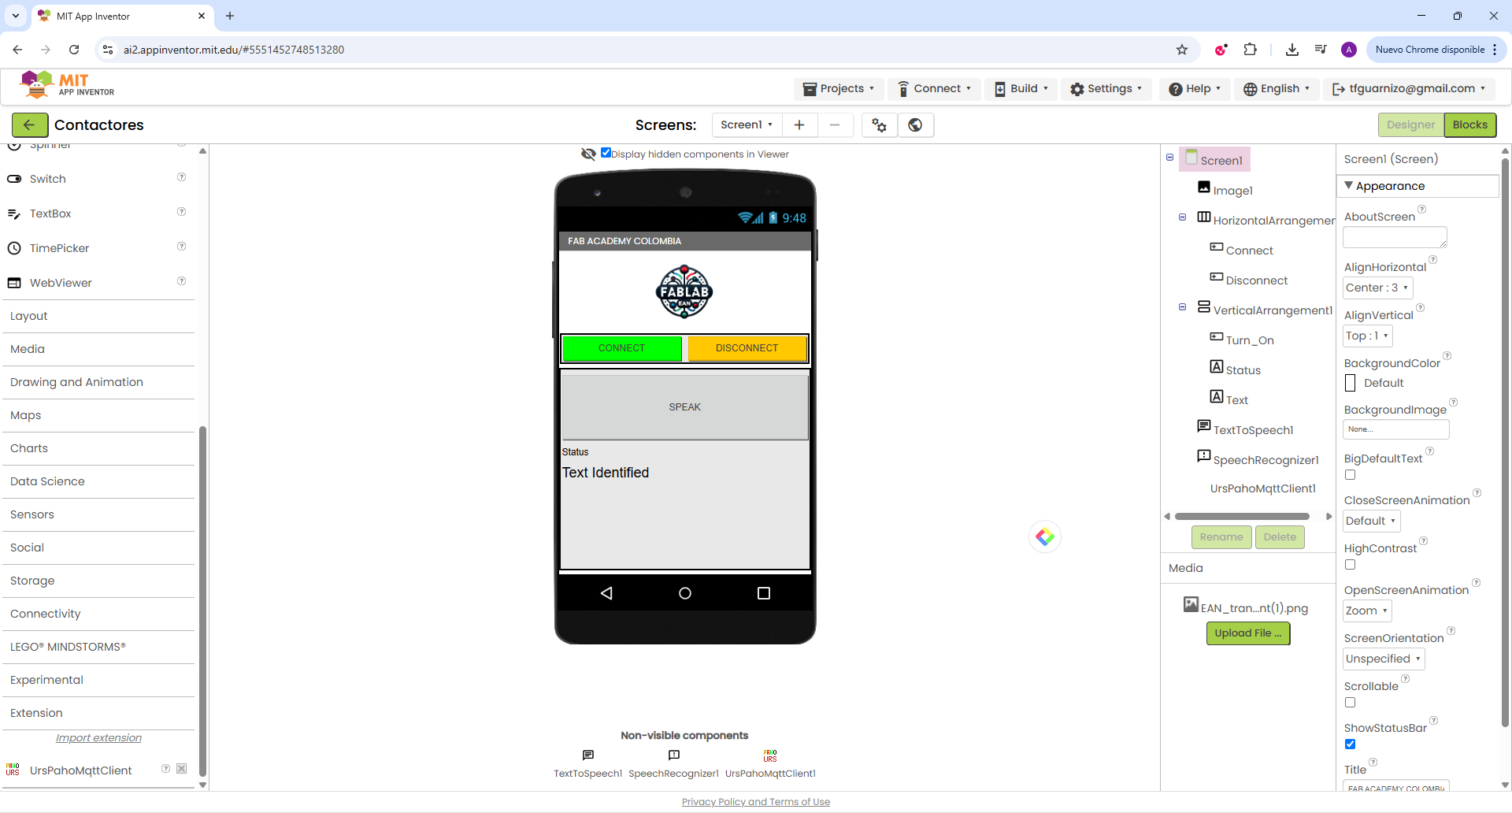Screen dimensions: 1512x813
Task: Click the Chrome profile avatar icon
Action: click(x=1349, y=50)
